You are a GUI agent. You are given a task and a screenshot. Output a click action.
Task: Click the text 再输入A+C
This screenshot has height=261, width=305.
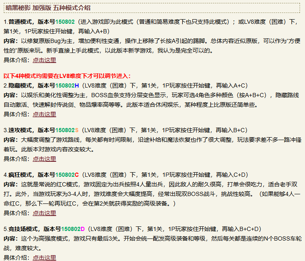pyautogui.click(x=230, y=85)
